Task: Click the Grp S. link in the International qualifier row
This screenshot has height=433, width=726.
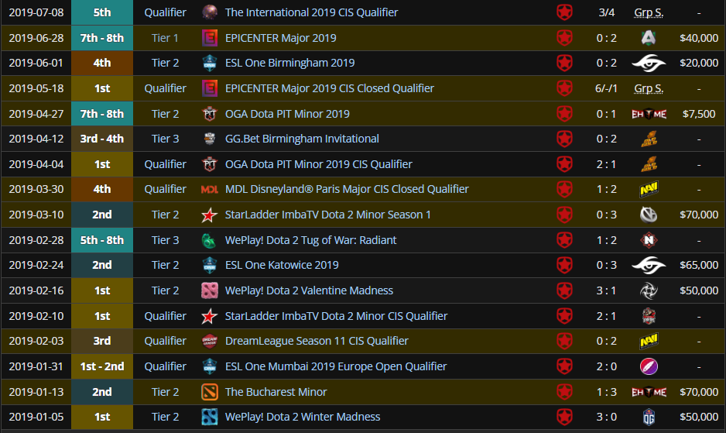Action: [648, 12]
